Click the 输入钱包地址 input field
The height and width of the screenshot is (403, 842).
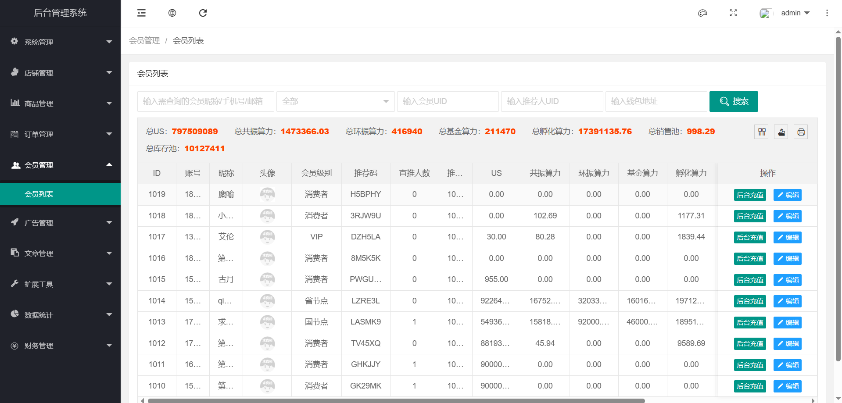click(x=656, y=101)
